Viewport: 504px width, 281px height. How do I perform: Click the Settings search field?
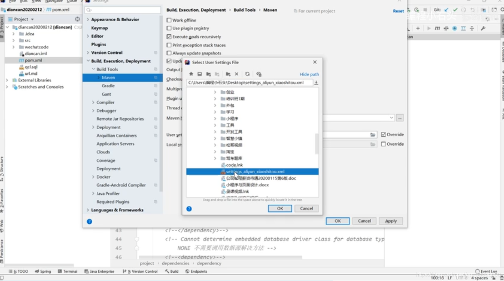123,10
